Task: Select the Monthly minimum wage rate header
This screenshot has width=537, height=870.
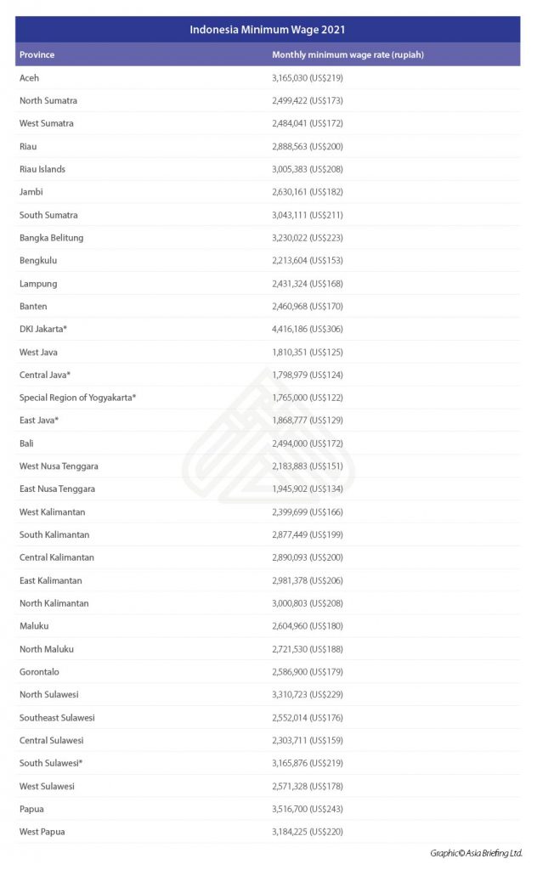Action: point(348,54)
